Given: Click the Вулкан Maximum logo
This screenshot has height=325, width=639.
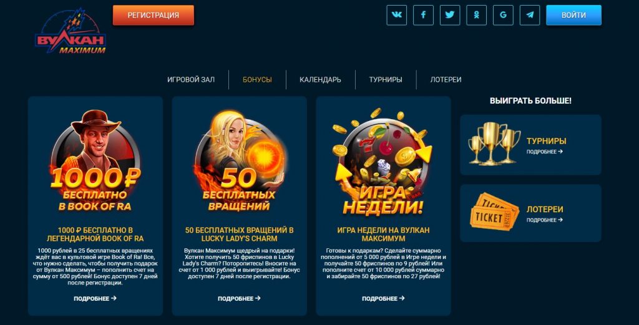Looking at the screenshot, I should tap(71, 32).
